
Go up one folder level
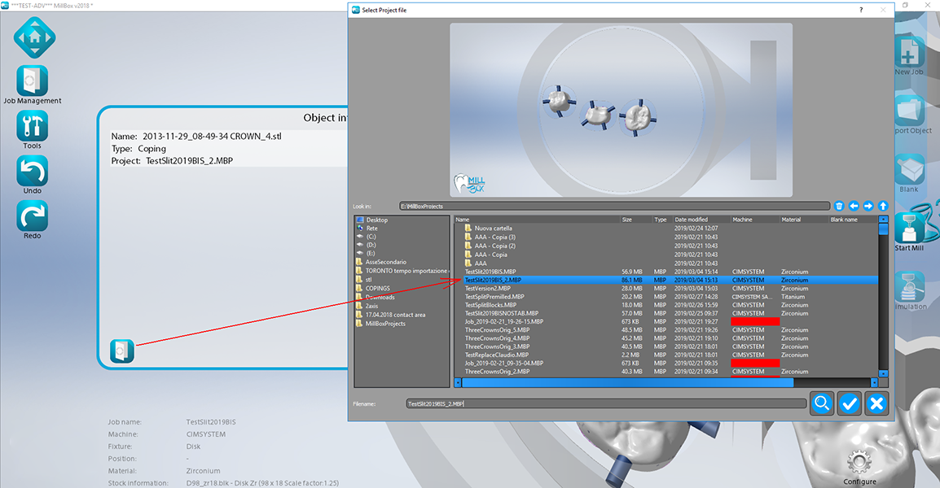[x=882, y=206]
